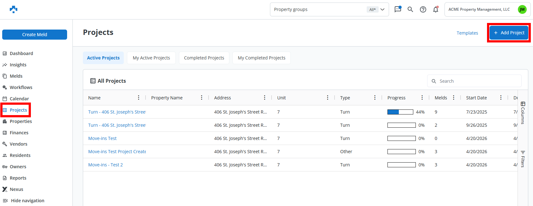Open the help question mark icon
Screen dimensions: 533x206
pos(423,9)
